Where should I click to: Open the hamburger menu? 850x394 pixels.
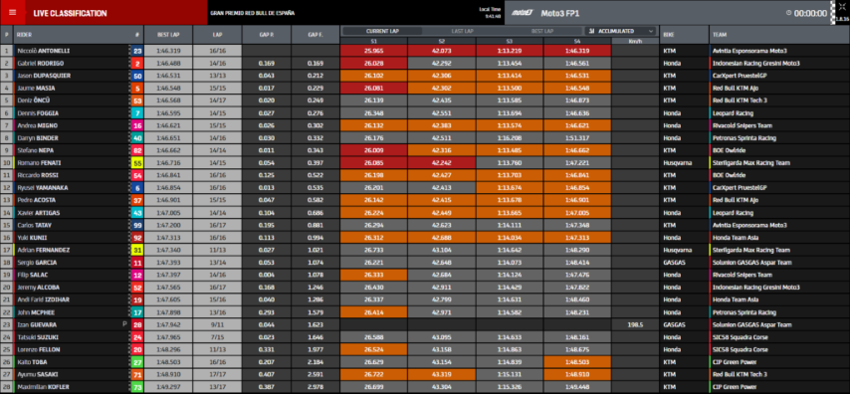tap(13, 13)
